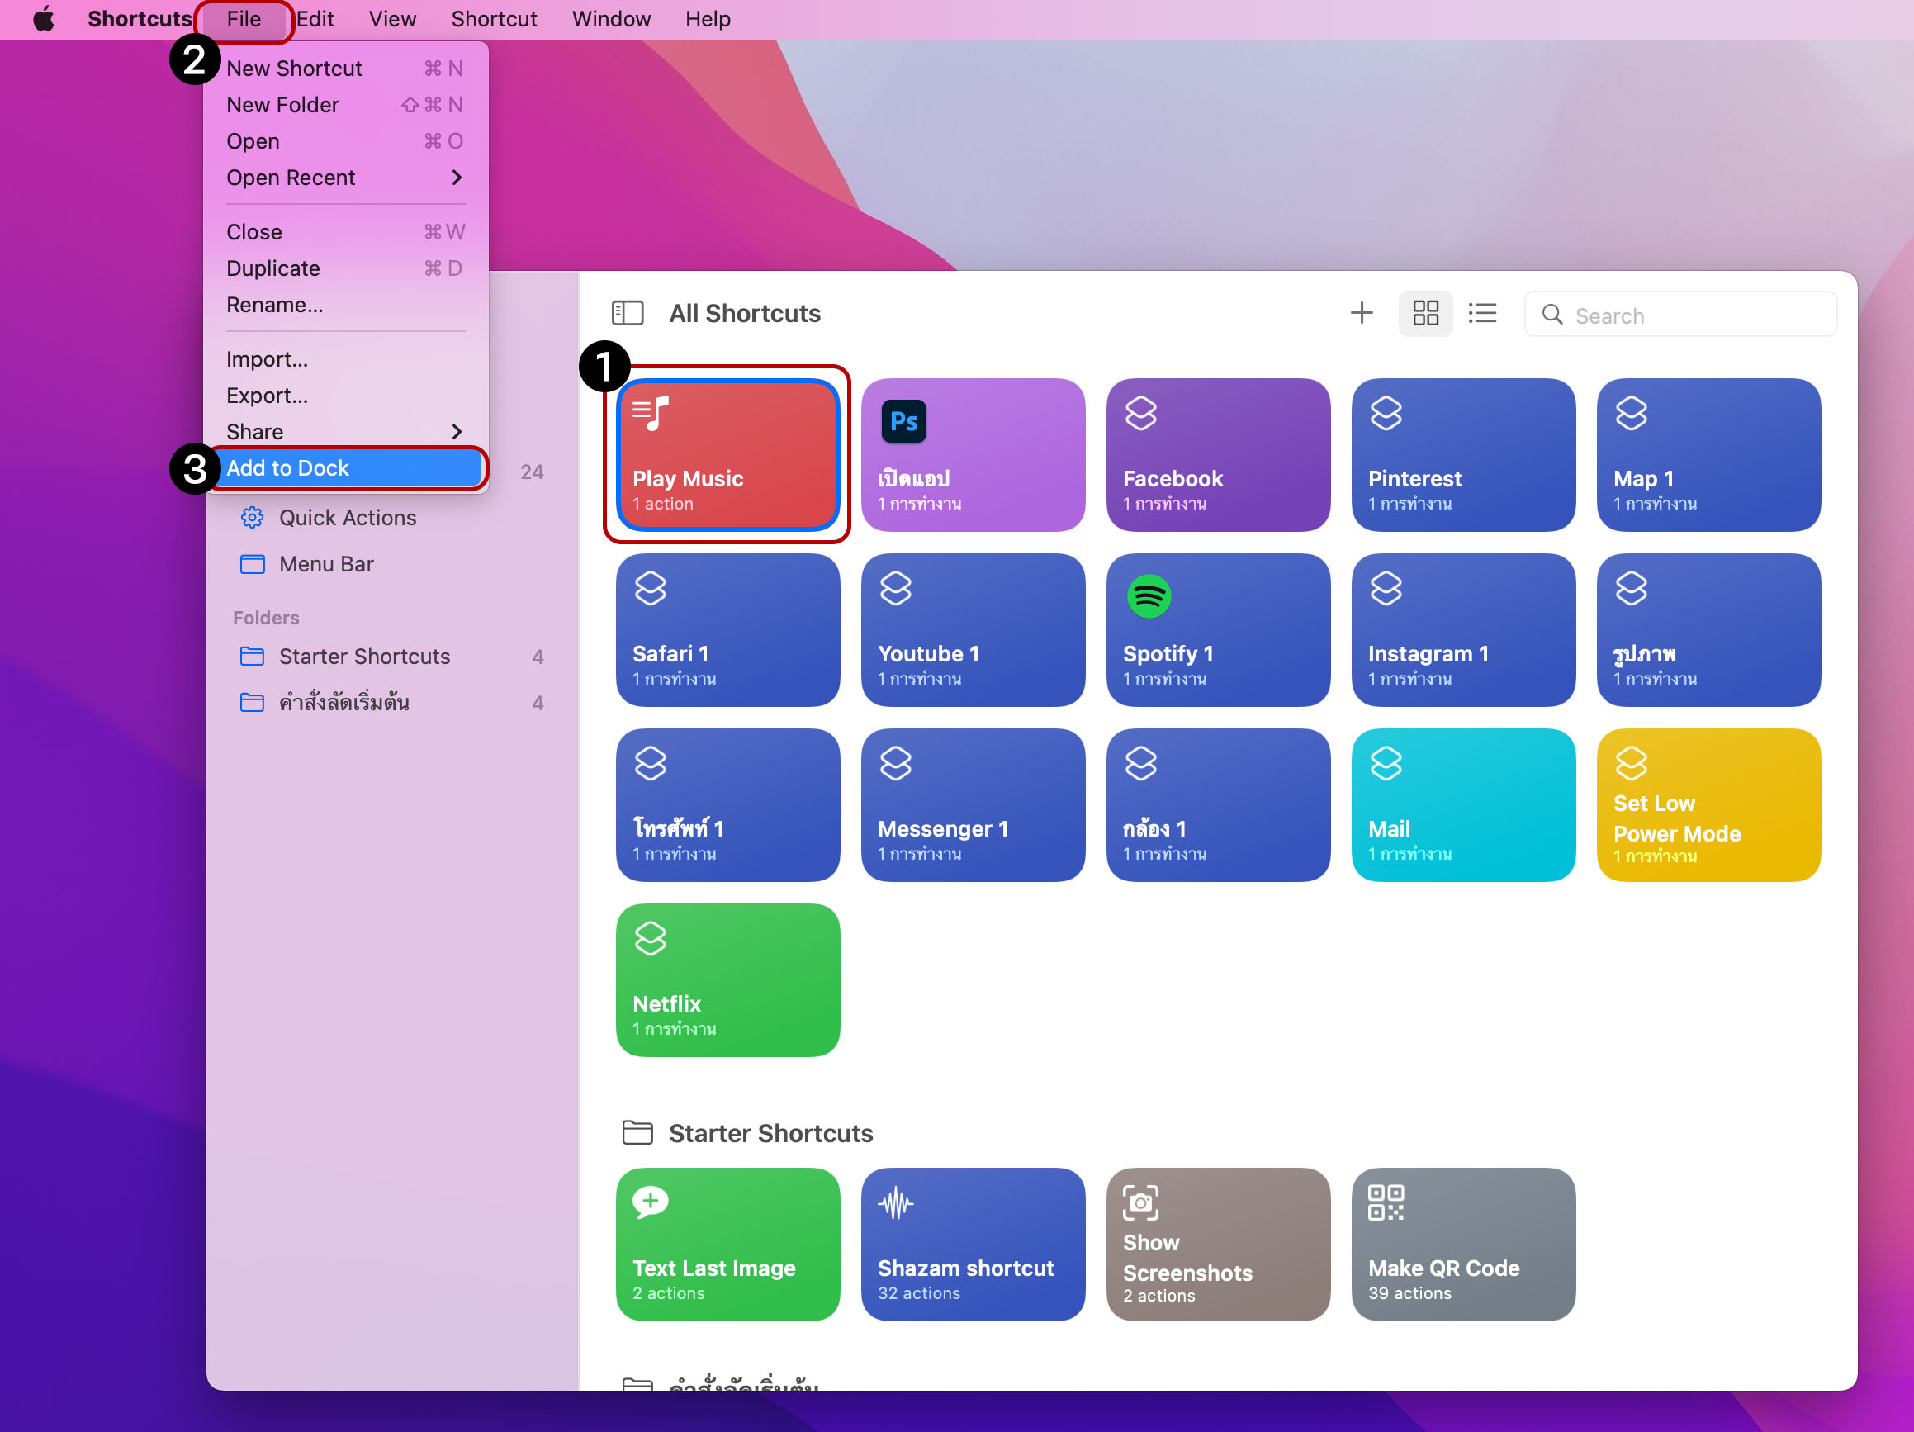This screenshot has height=1432, width=1914.
Task: Click the plus icon to add shortcut
Action: point(1361,313)
